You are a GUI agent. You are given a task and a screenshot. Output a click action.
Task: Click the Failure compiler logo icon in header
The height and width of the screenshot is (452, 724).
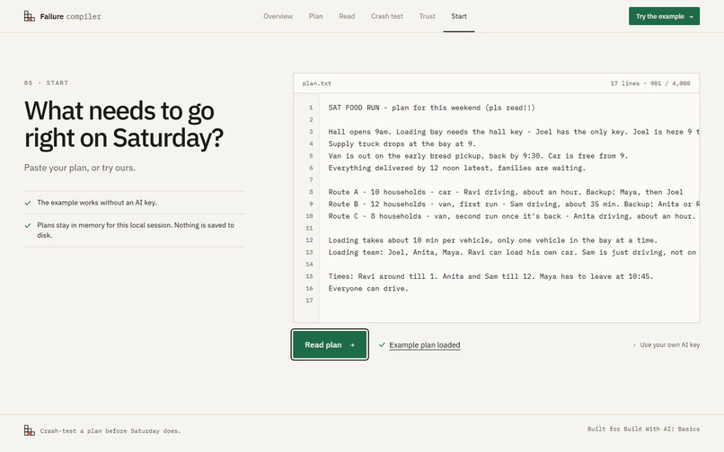pos(29,16)
